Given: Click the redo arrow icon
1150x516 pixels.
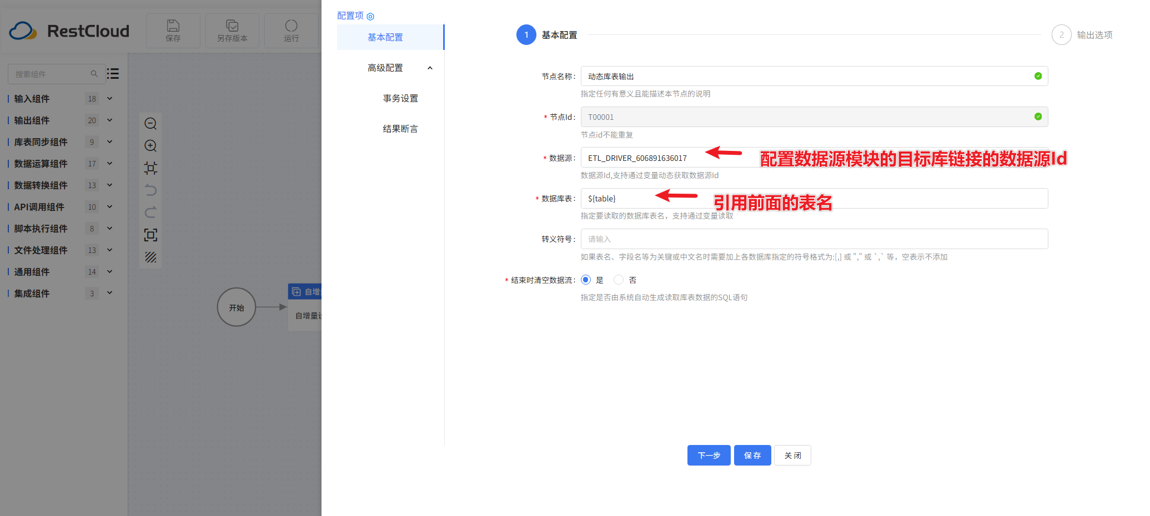Looking at the screenshot, I should click(150, 213).
